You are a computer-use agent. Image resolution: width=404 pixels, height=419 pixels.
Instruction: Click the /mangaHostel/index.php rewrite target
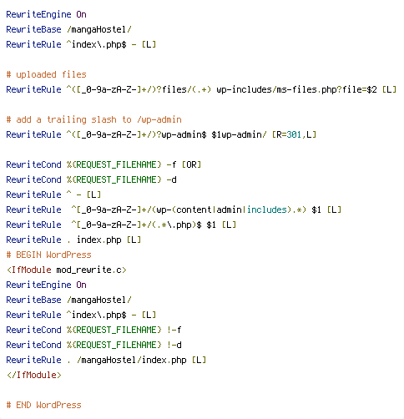tap(131, 360)
